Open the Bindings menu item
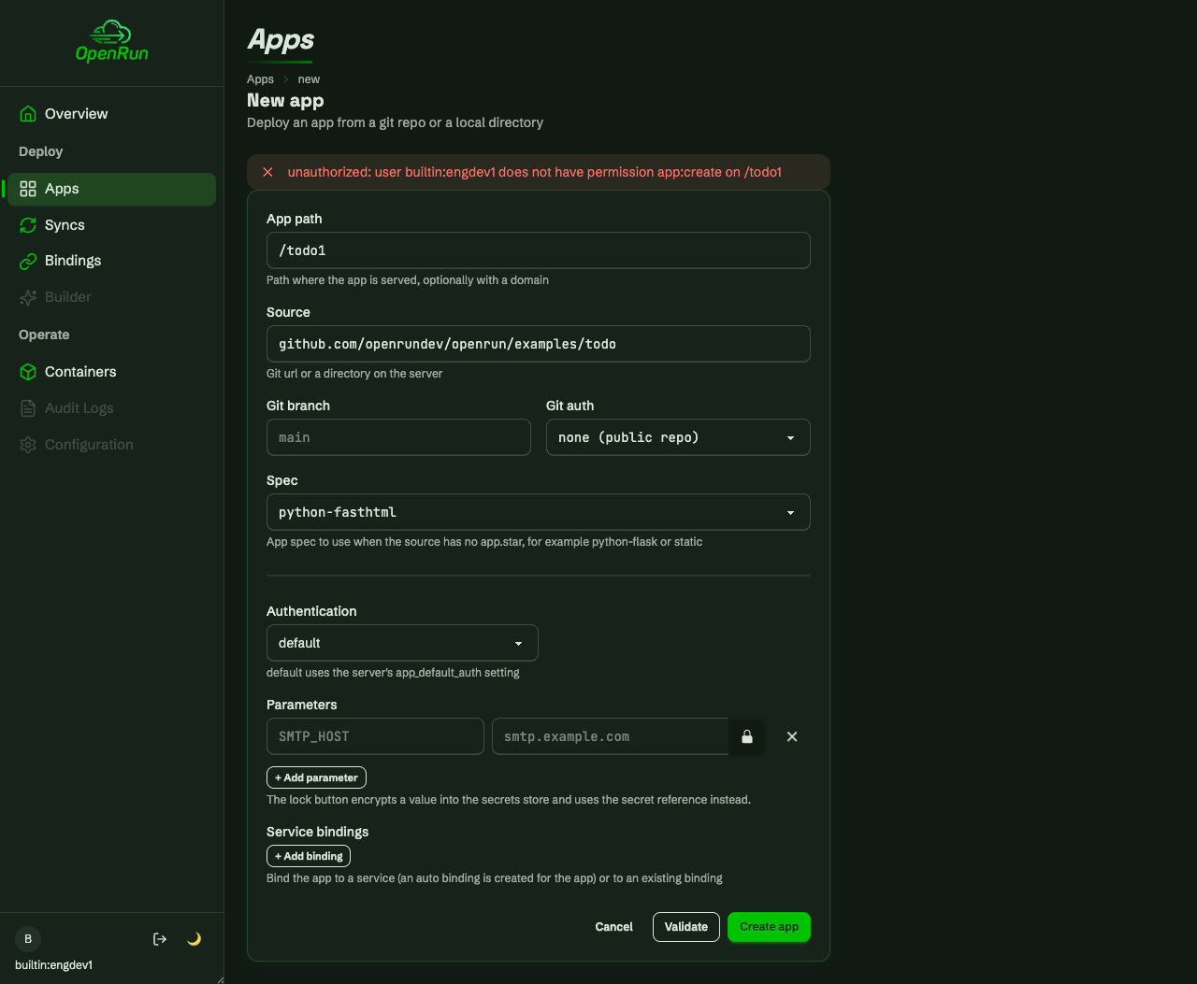 pyautogui.click(x=111, y=261)
